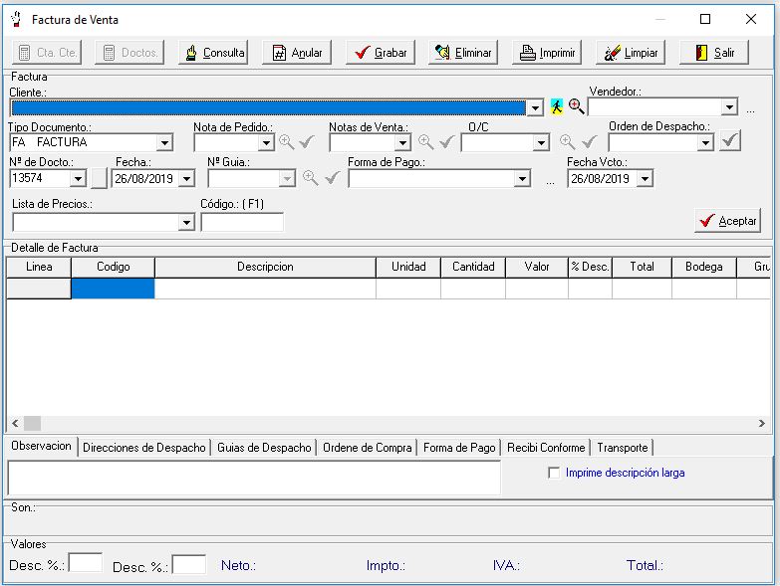The image size is (780, 586).
Task: Expand the Vendedor dropdown list
Action: click(x=729, y=106)
